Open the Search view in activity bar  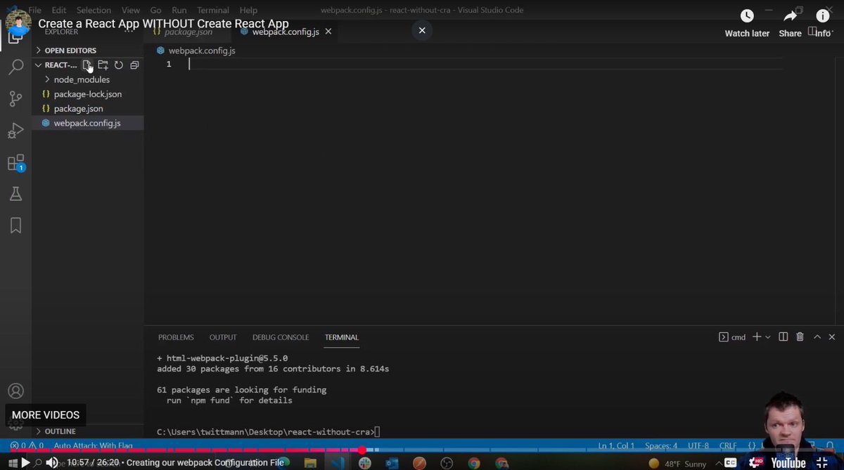[x=15, y=67]
